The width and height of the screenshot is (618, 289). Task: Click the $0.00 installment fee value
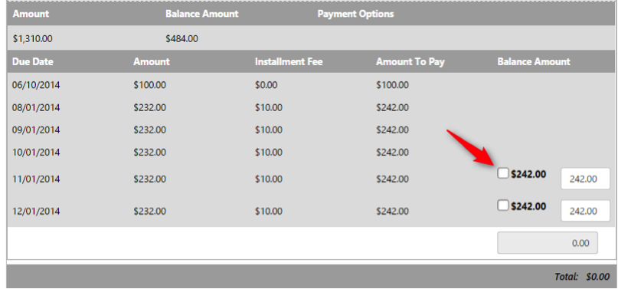[266, 85]
